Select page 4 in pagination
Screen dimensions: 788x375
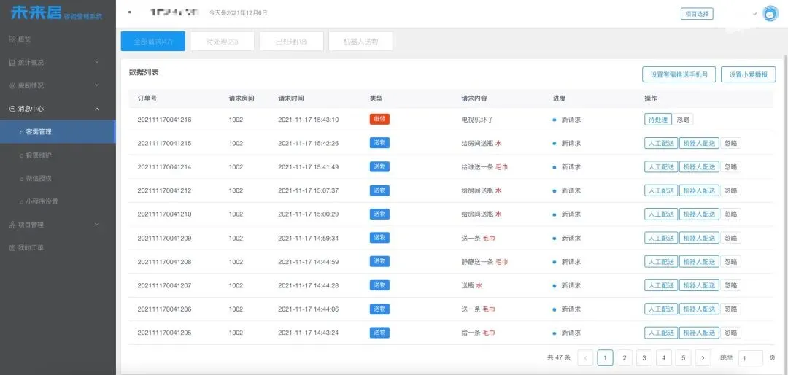tap(663, 358)
